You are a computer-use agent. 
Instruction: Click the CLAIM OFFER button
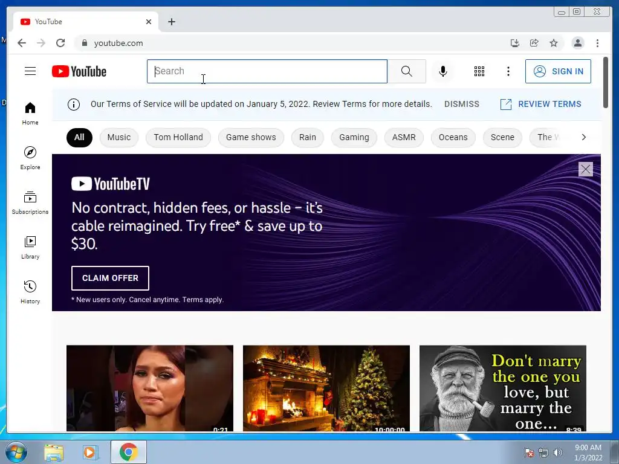pyautogui.click(x=110, y=278)
